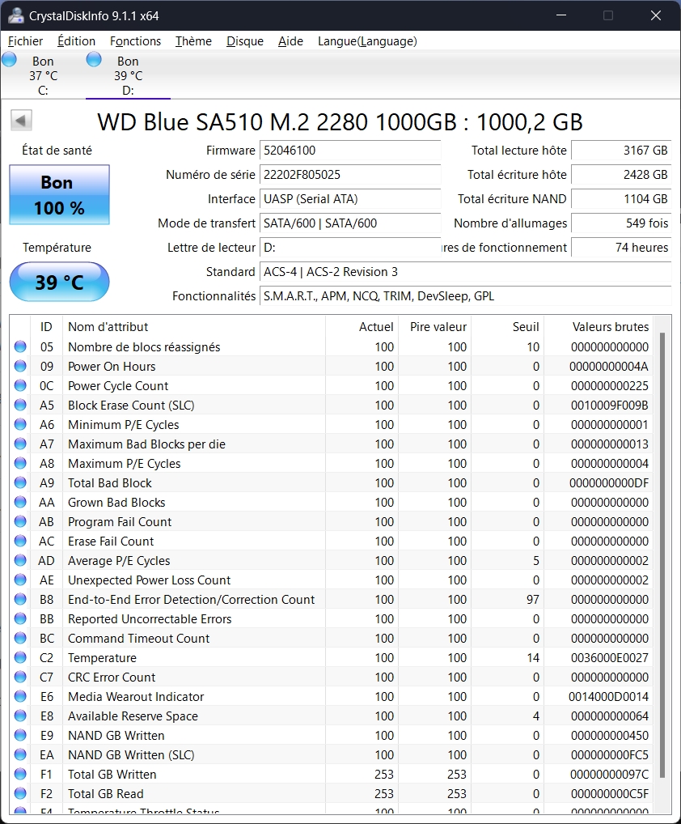The image size is (681, 824).
Task: Click the 39 °C temperature button
Action: [59, 282]
